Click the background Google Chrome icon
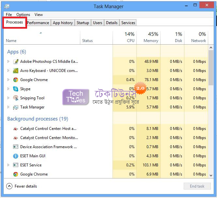This screenshot has height=198, width=217. click(x=16, y=174)
